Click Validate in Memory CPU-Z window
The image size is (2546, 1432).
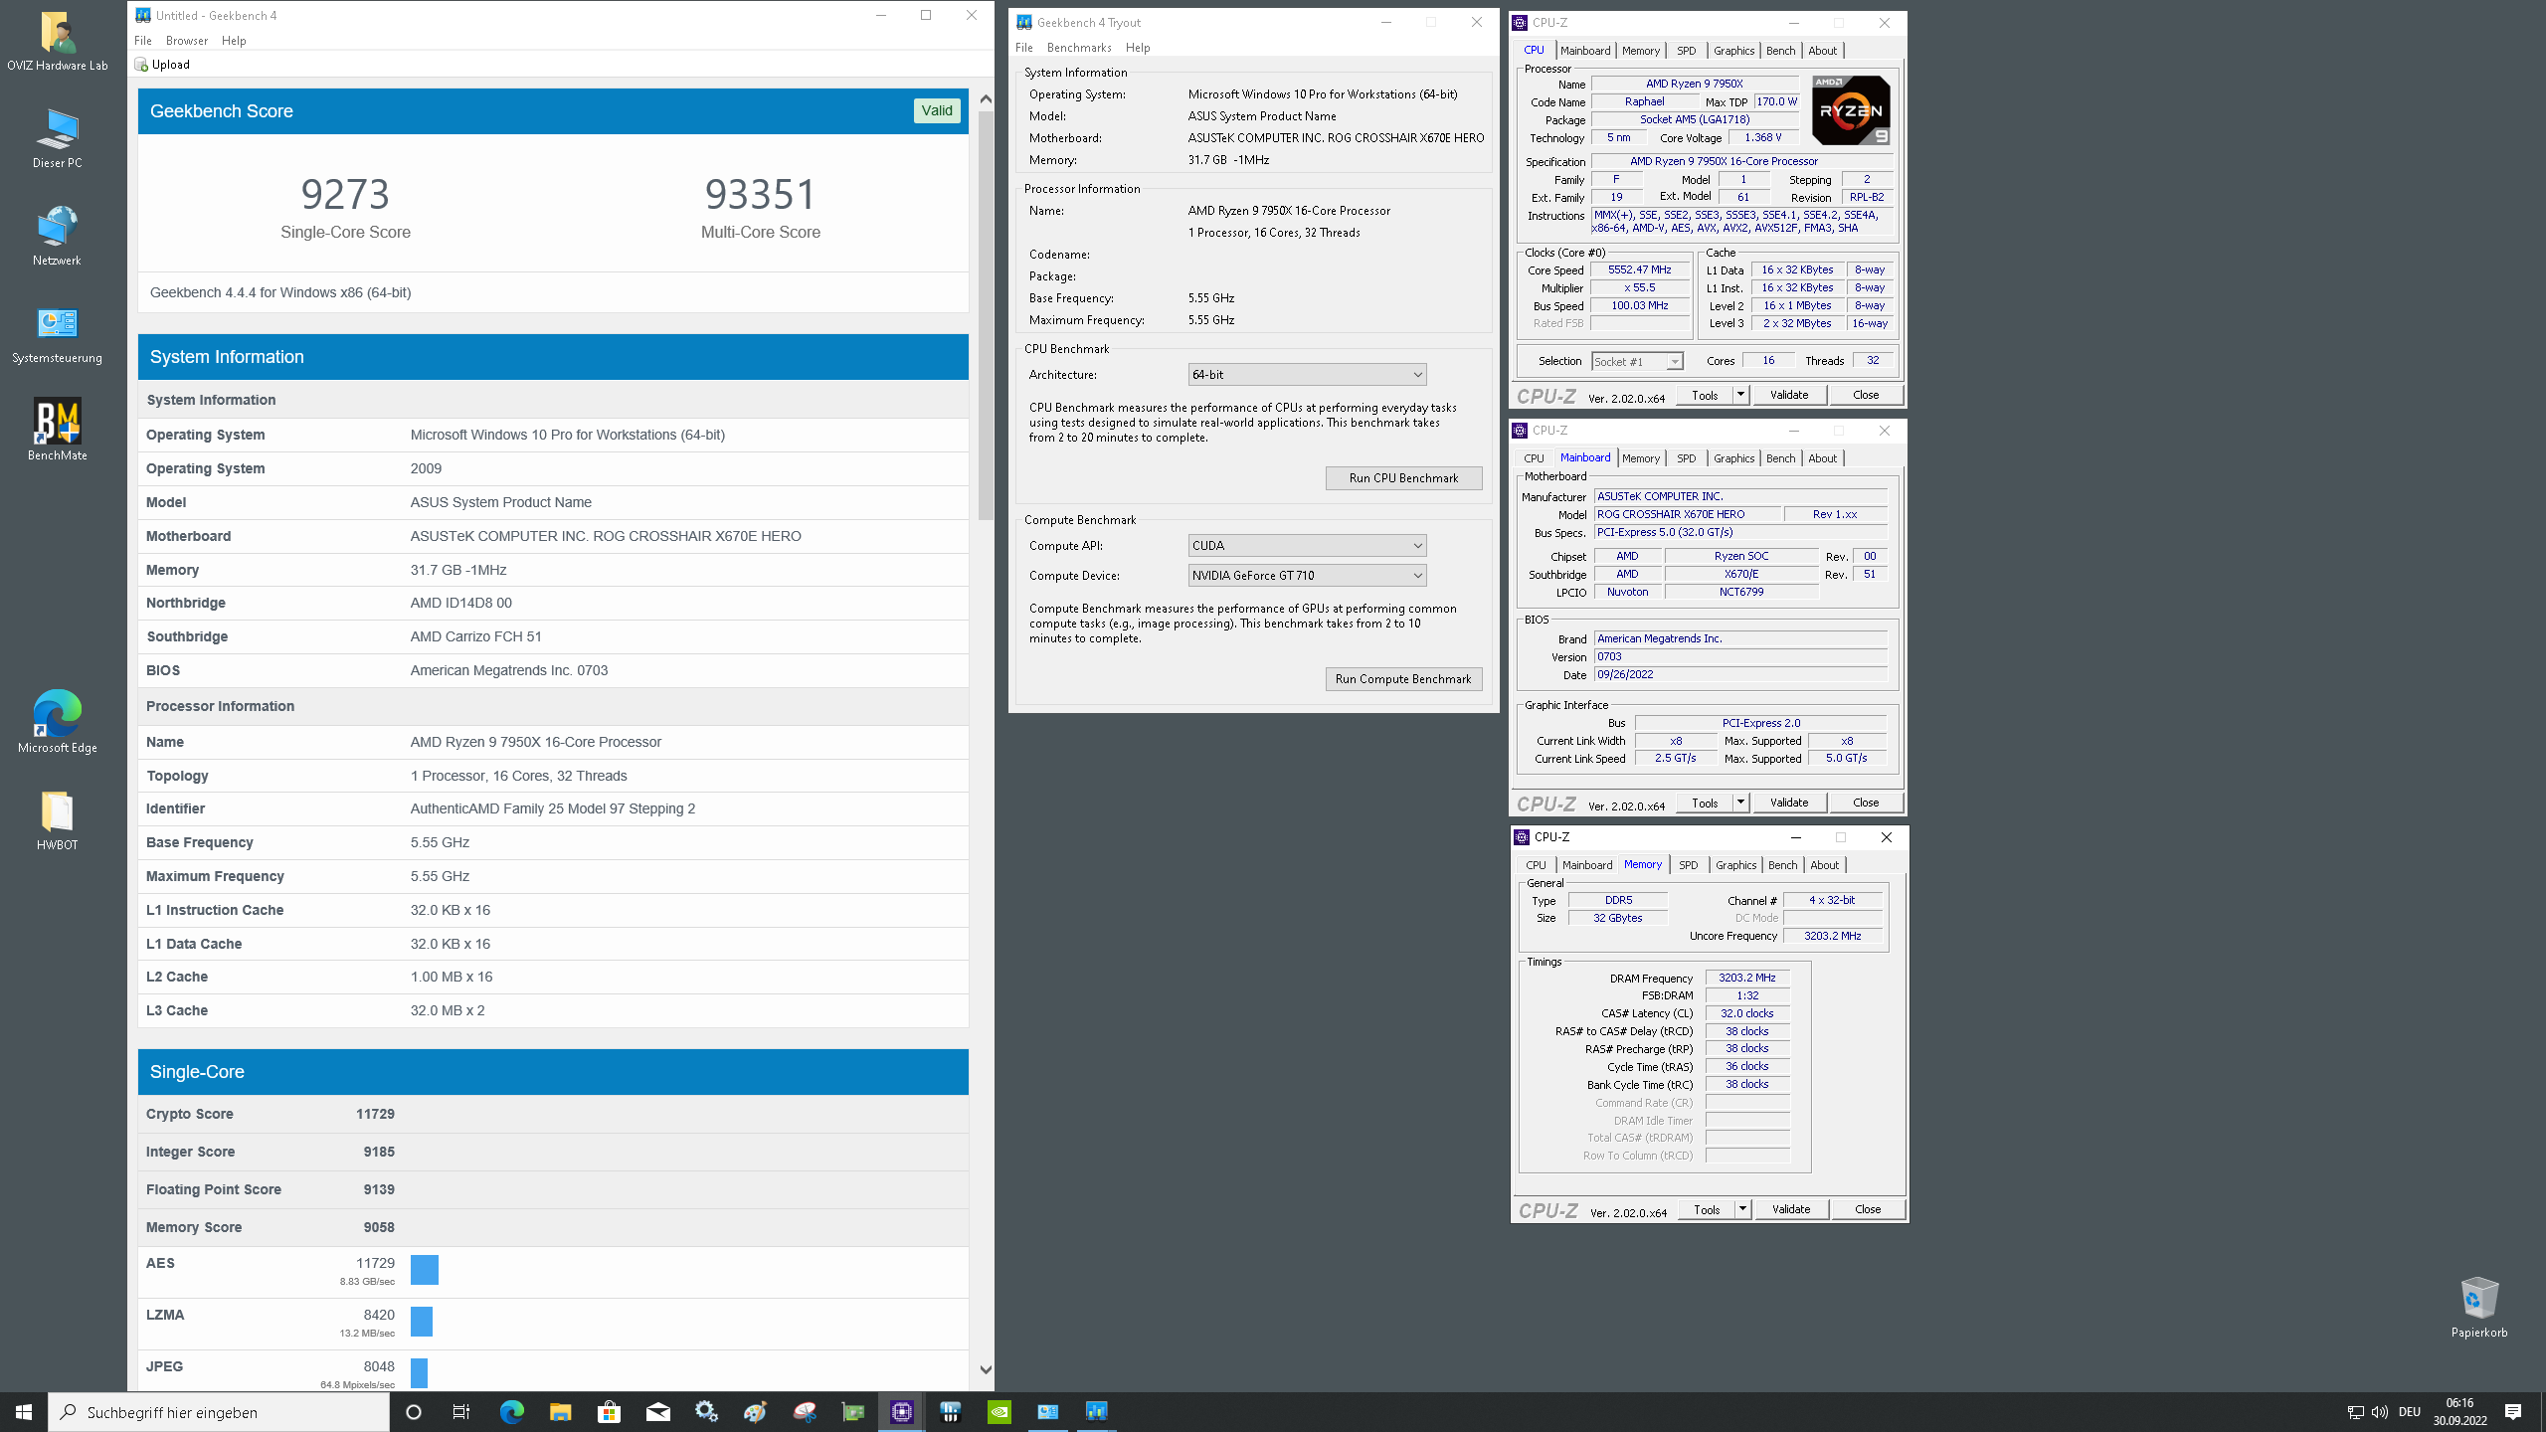(x=1791, y=1209)
